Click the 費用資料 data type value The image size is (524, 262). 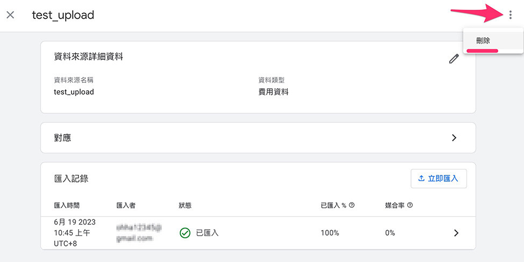point(273,92)
